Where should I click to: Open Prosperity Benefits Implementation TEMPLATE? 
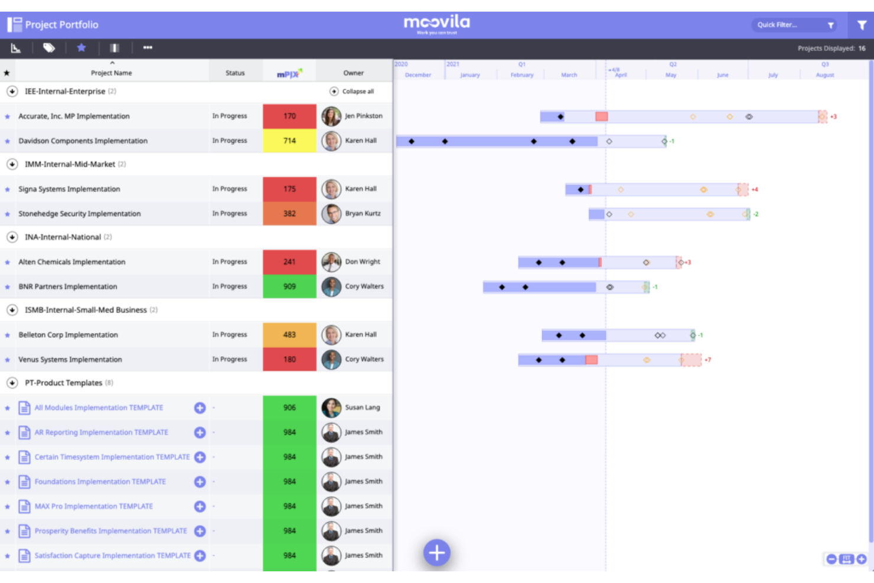coord(110,531)
